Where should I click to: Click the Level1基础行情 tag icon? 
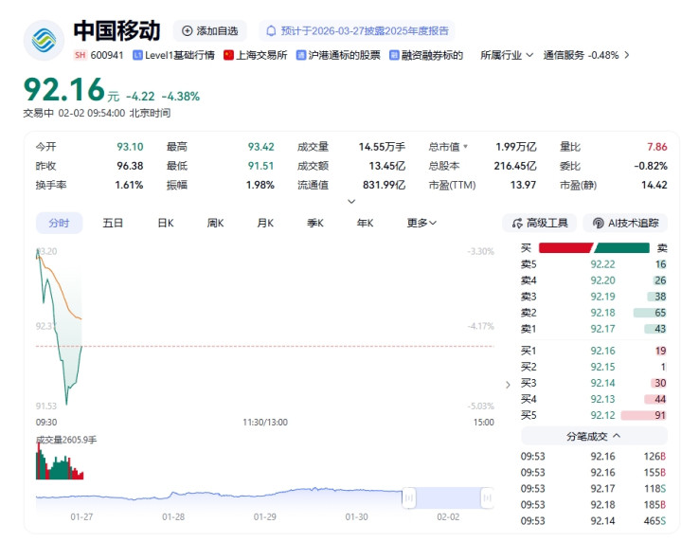[138, 55]
